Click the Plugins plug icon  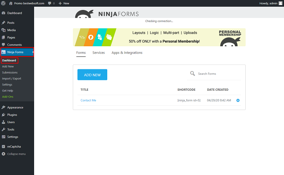coord(4,115)
